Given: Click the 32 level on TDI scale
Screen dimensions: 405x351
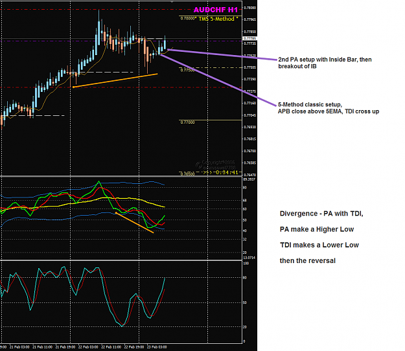Looking at the screenshot, I should [x=245, y=240].
